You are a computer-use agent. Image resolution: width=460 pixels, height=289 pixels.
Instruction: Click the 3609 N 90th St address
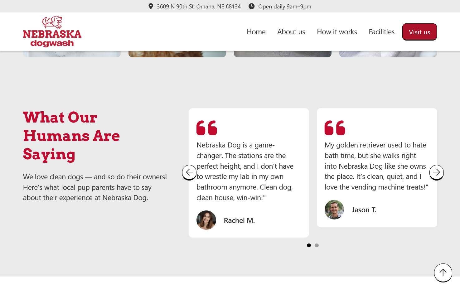199,7
